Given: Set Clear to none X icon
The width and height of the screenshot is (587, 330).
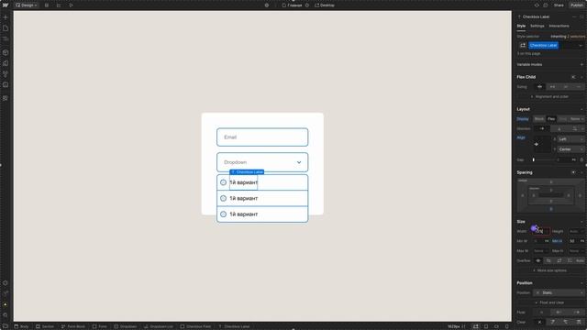Looking at the screenshot, I should pyautogui.click(x=539, y=322).
